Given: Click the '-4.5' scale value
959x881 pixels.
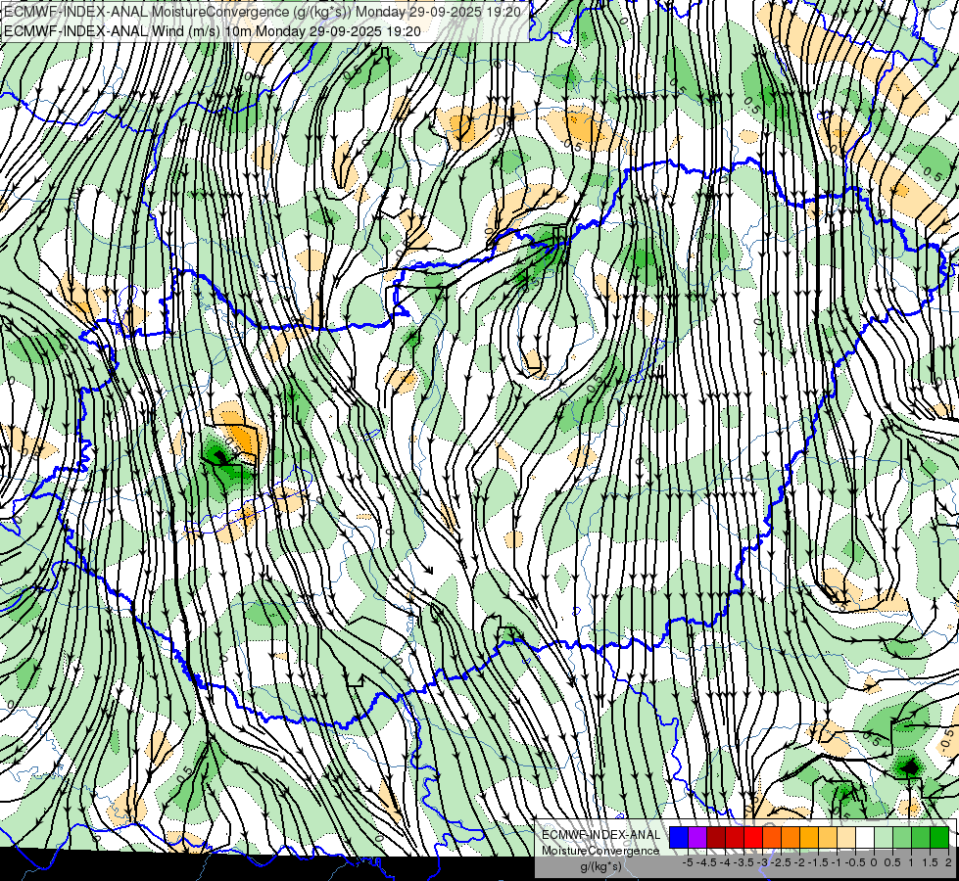Looking at the screenshot, I should tap(707, 862).
